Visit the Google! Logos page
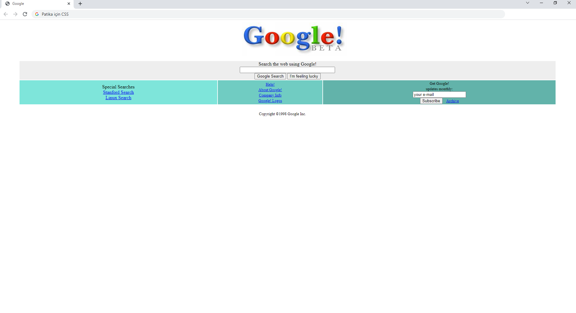This screenshot has height=313, width=576. coord(270,100)
